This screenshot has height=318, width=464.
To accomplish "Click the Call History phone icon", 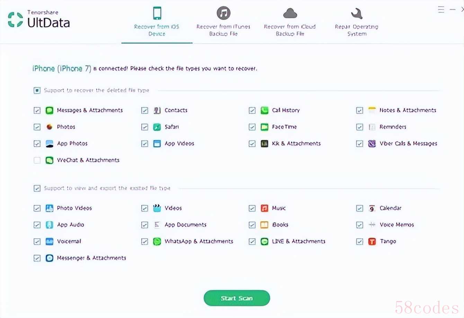I will click(265, 110).
